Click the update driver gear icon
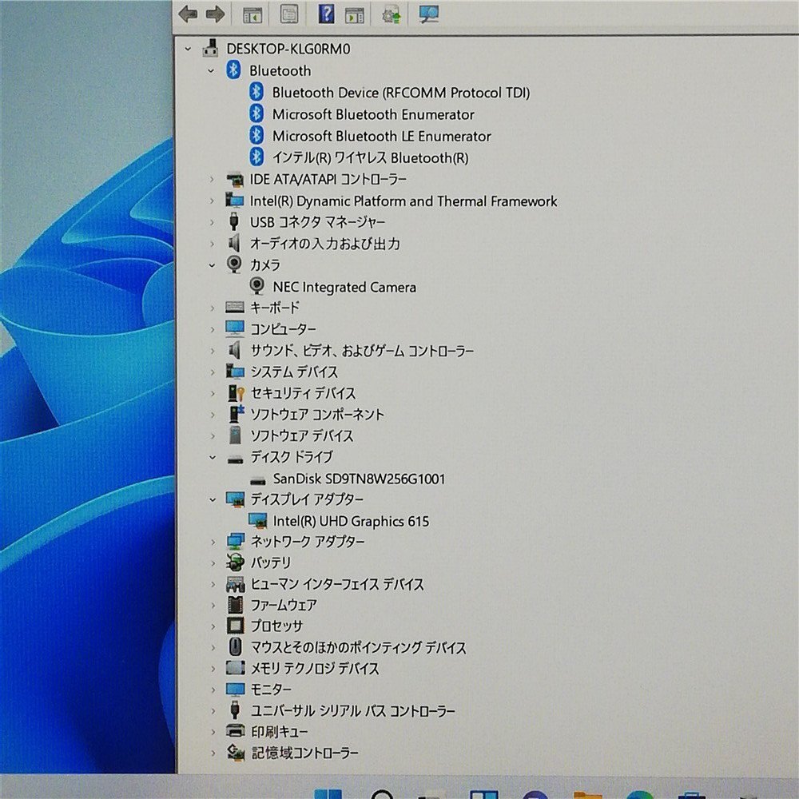The width and height of the screenshot is (799, 799). [x=391, y=14]
